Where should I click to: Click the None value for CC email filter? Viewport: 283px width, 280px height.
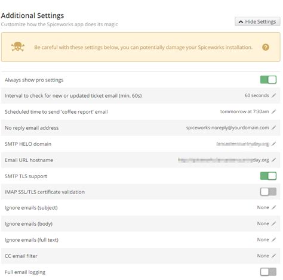tap(263, 256)
